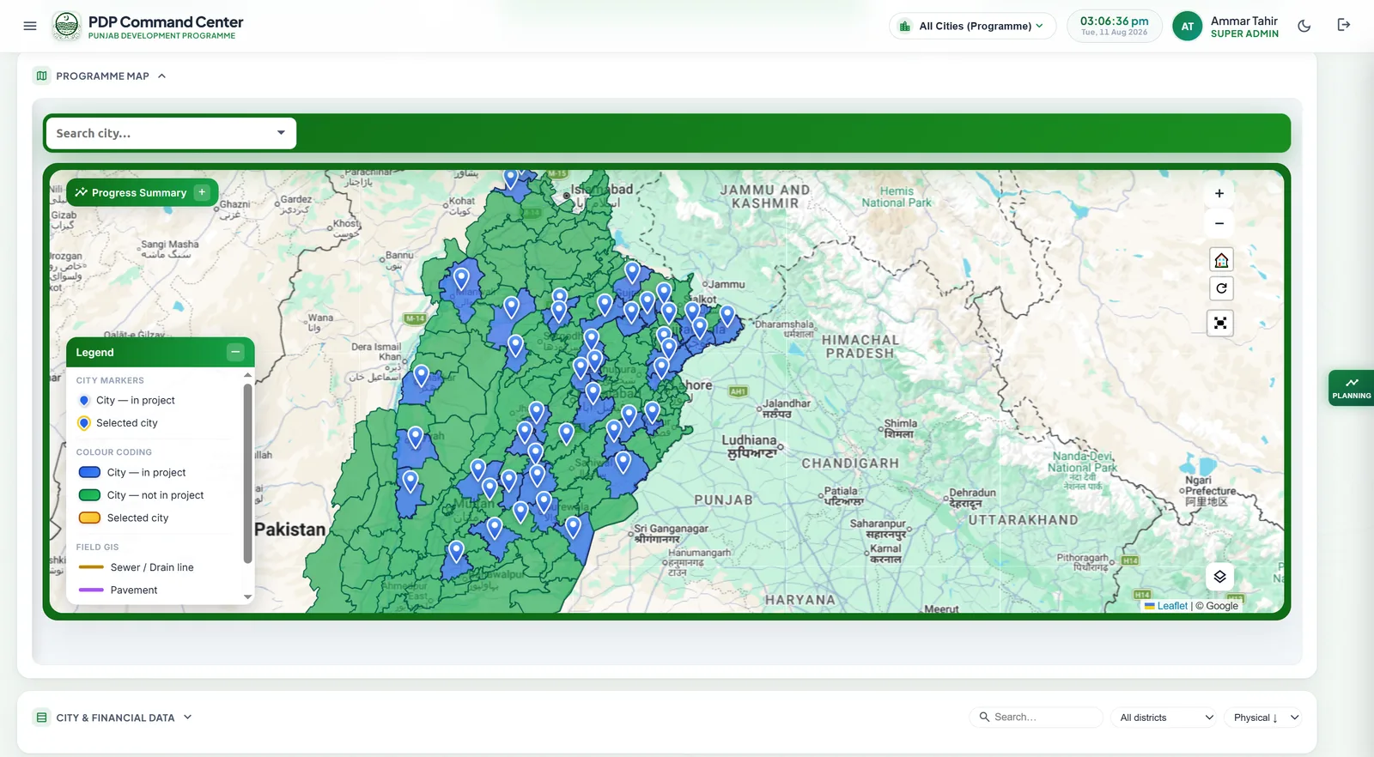Click the PDP Command Center emblem logo
Viewport: 1374px width, 757px height.
(x=66, y=26)
